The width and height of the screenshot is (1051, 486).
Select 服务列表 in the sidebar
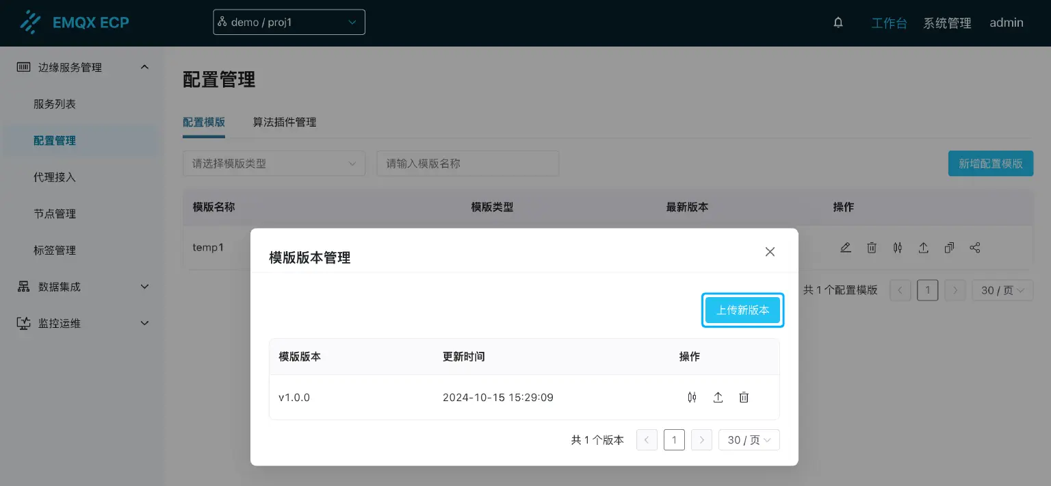click(55, 104)
